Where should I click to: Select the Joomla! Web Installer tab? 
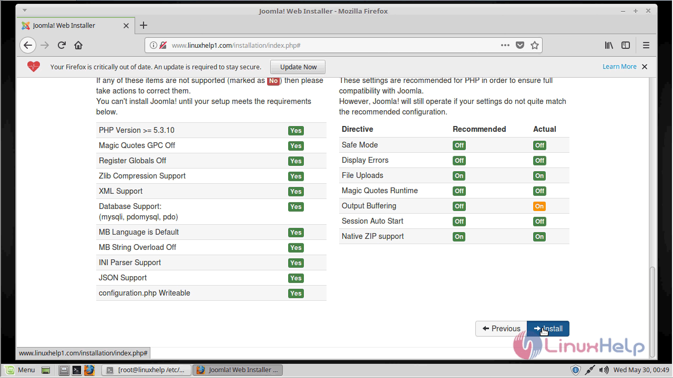pyautogui.click(x=76, y=25)
